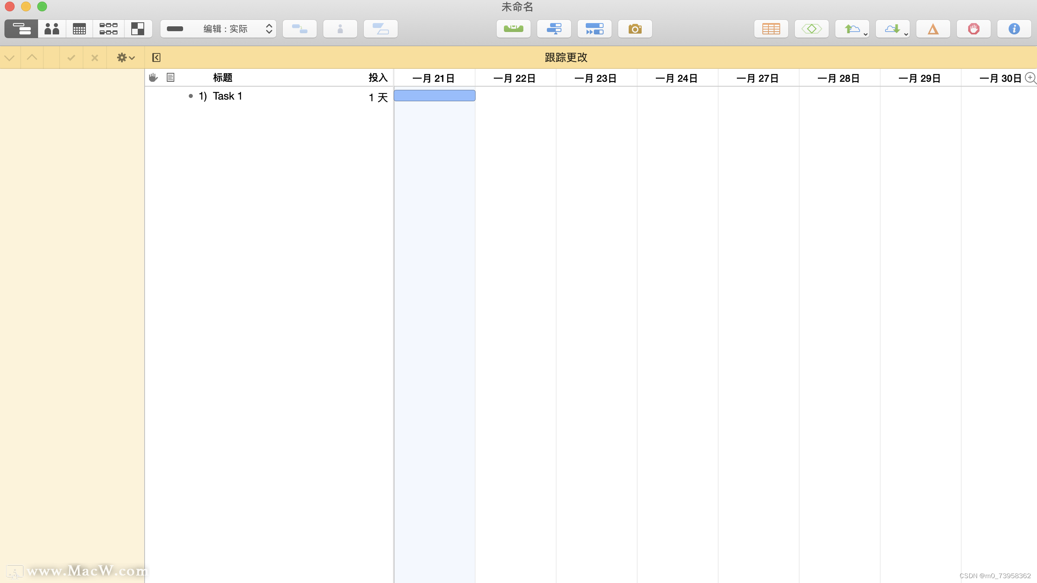Viewport: 1037px width, 583px height.
Task: Click the accept changes checkmark button
Action: [70, 57]
